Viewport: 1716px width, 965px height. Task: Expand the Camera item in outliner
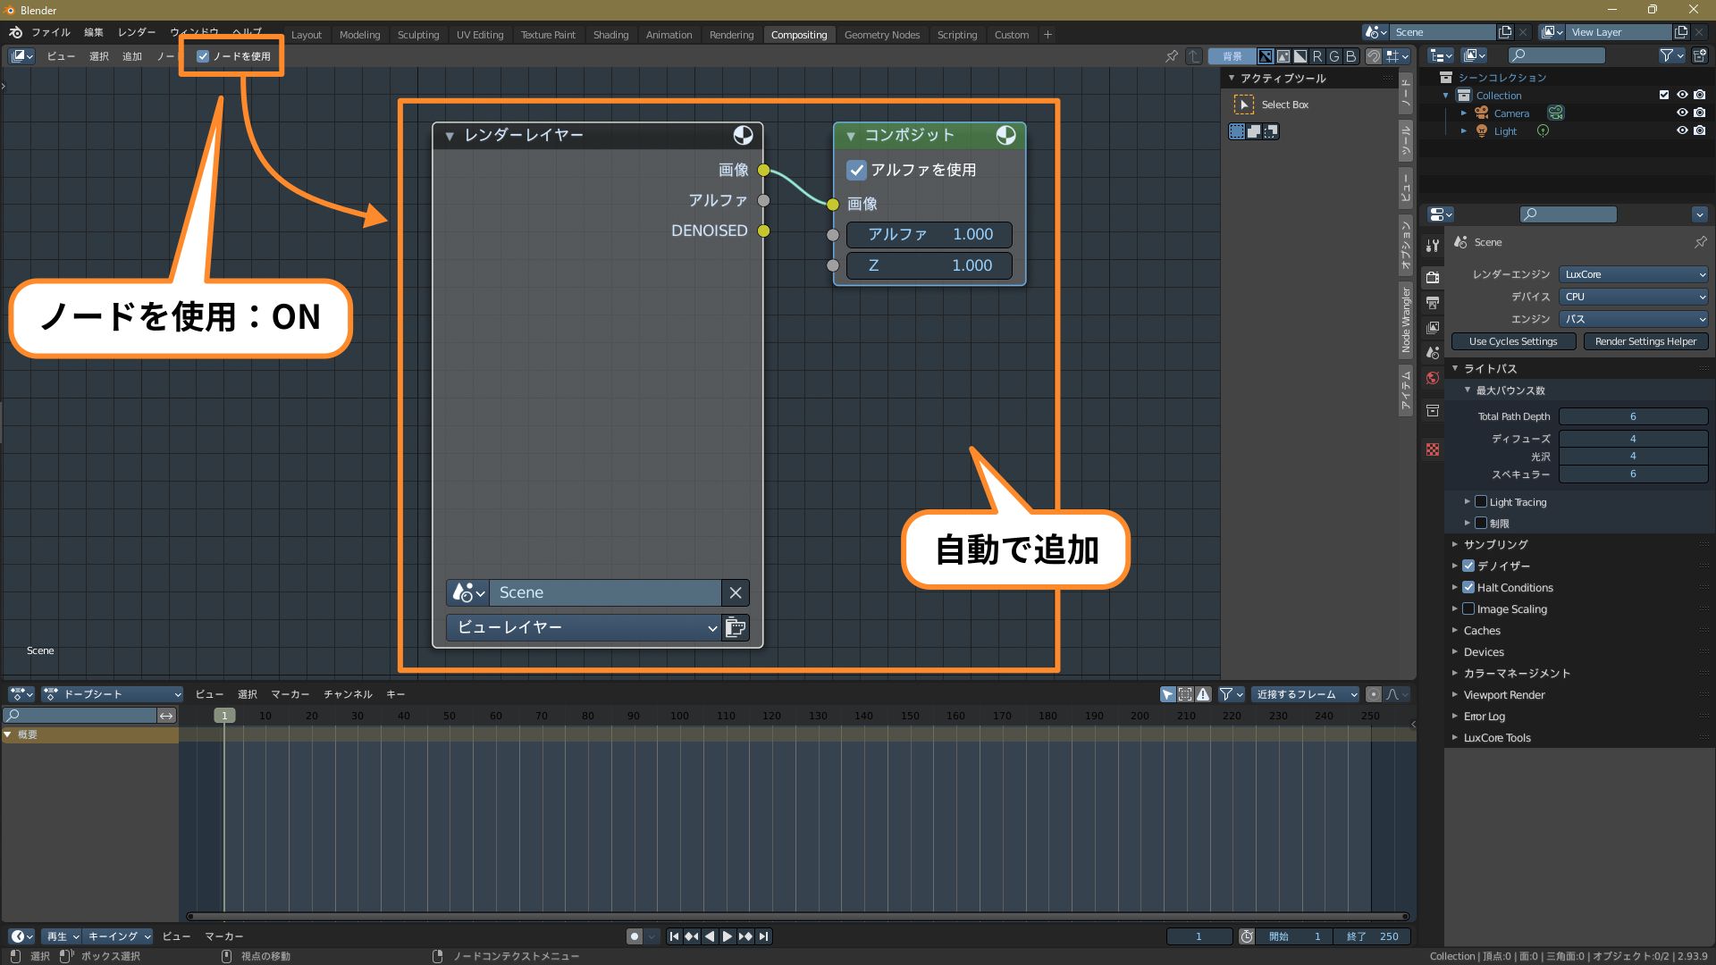click(x=1464, y=113)
